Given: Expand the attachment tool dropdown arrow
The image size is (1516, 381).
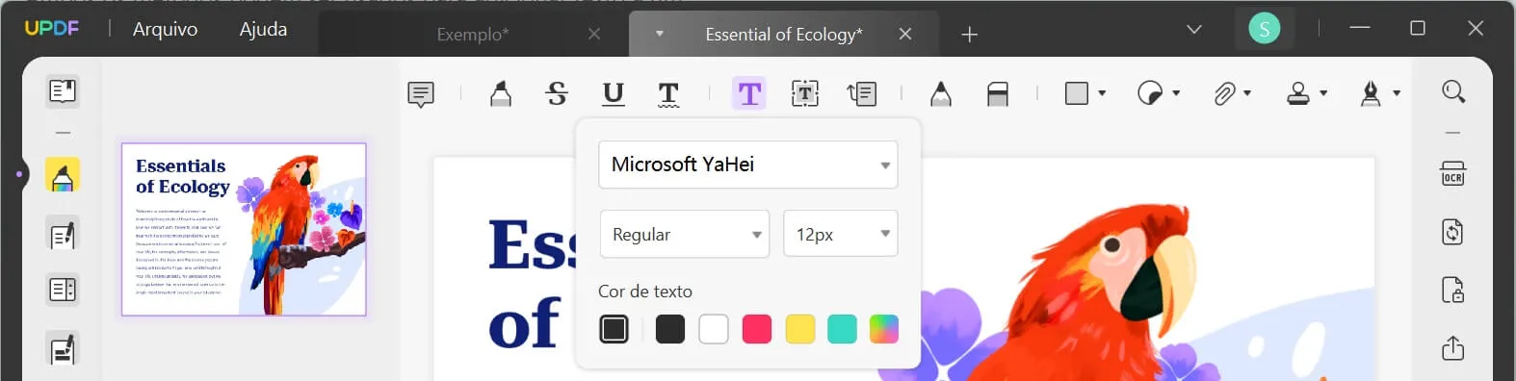Looking at the screenshot, I should pyautogui.click(x=1247, y=93).
